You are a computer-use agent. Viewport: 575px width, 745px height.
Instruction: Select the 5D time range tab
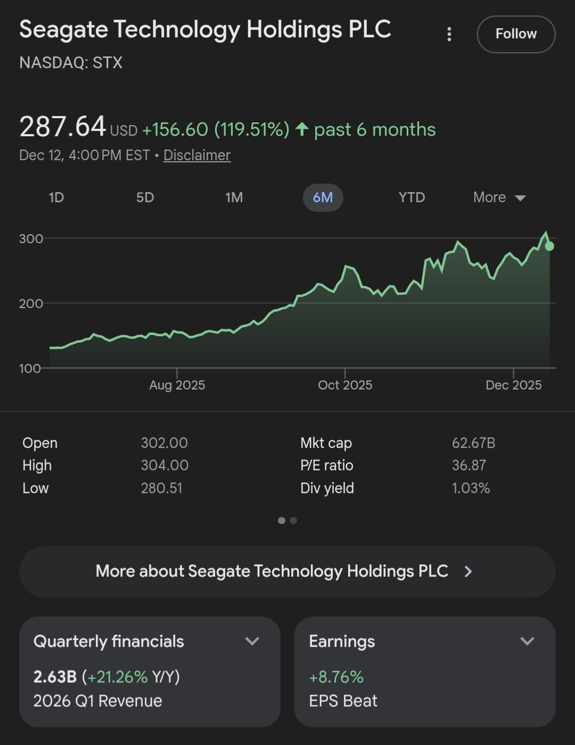[x=145, y=197]
